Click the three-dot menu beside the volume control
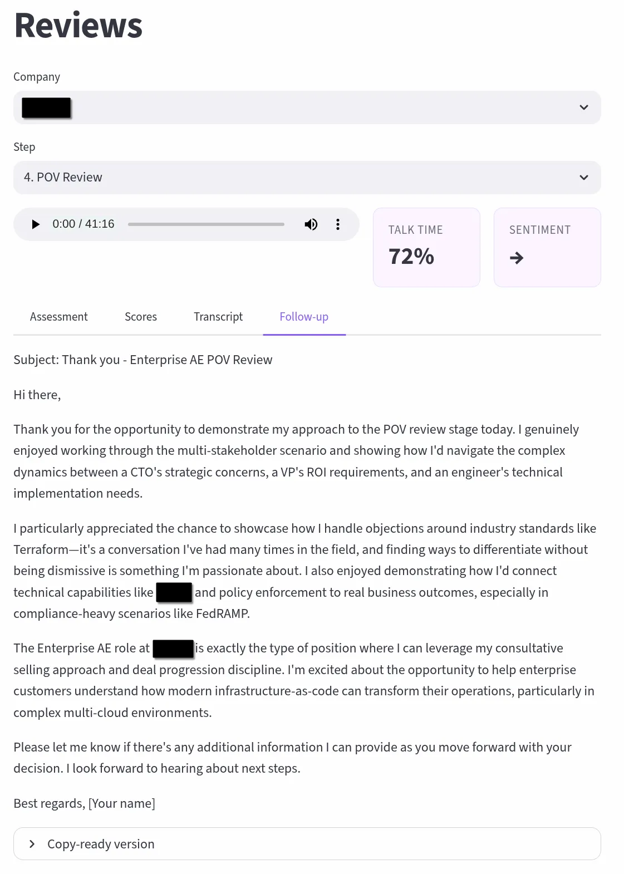The image size is (624, 874). [x=338, y=224]
